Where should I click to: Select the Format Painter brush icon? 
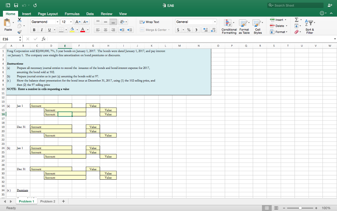click(x=19, y=32)
